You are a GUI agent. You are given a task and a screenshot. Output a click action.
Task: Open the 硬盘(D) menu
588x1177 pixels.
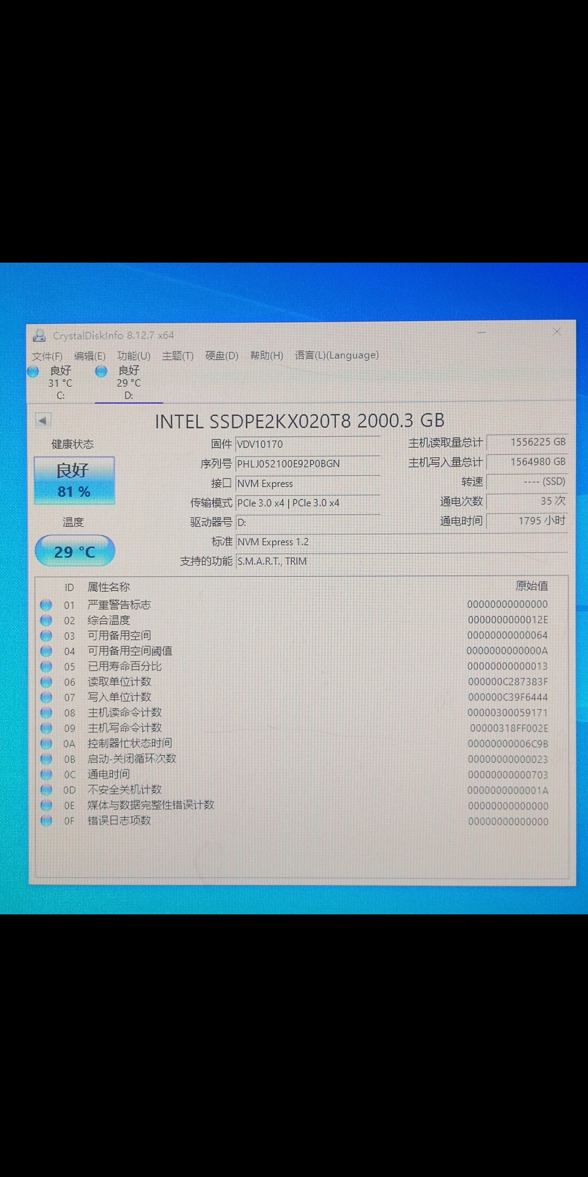click(x=222, y=356)
